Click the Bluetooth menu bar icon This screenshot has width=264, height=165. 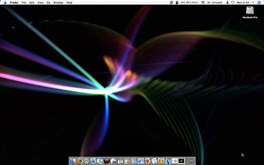(x=253, y=3)
